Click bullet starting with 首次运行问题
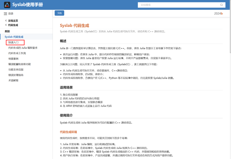231x159 pixels. [x=106, y=55]
